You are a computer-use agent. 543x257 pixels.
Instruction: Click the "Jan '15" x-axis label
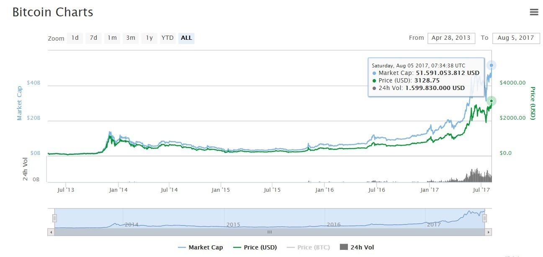click(x=221, y=190)
